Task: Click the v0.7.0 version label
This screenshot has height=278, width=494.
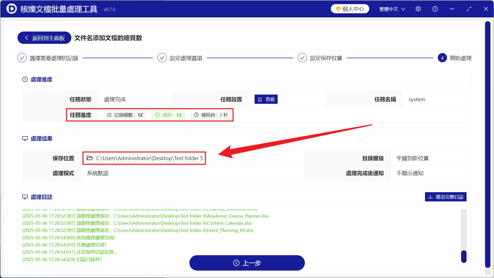Action: (x=108, y=9)
